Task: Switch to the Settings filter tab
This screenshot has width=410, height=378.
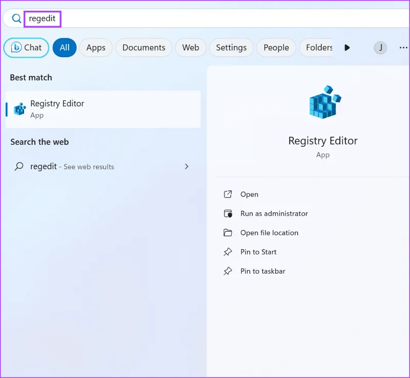Action: click(231, 48)
